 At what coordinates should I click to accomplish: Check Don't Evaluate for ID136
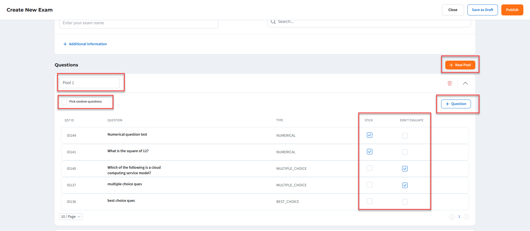pos(405,202)
